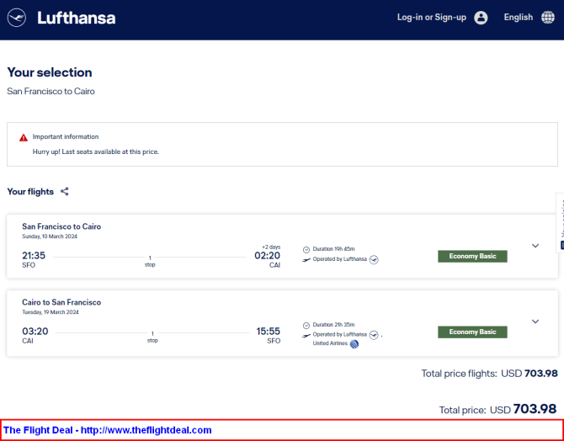Click San Francisco to Cairo card title
Screen dimensions: 564x441
[x=61, y=226]
